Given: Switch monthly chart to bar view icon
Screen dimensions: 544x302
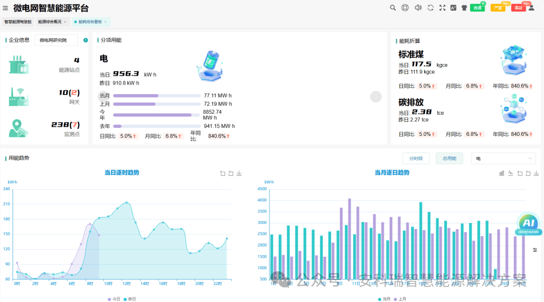Looking at the screenshot, I should tap(502, 173).
